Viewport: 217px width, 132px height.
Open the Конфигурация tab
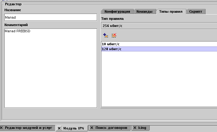[117, 12]
